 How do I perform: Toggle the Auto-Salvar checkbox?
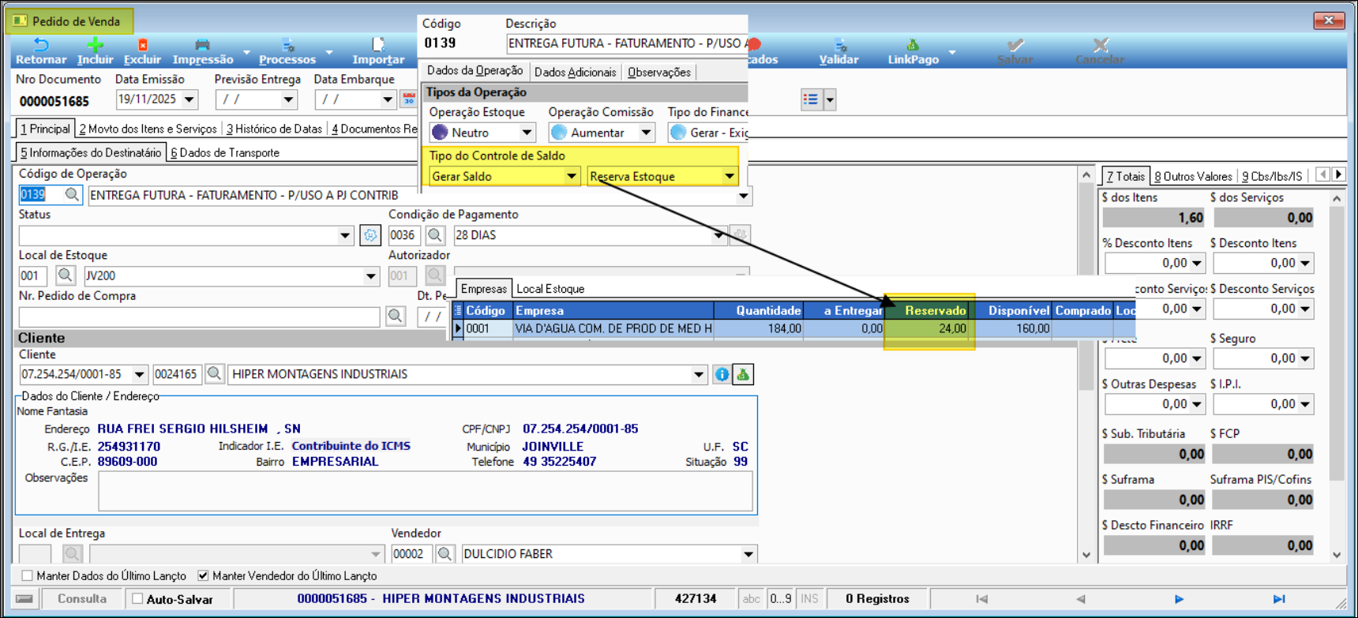coord(138,599)
